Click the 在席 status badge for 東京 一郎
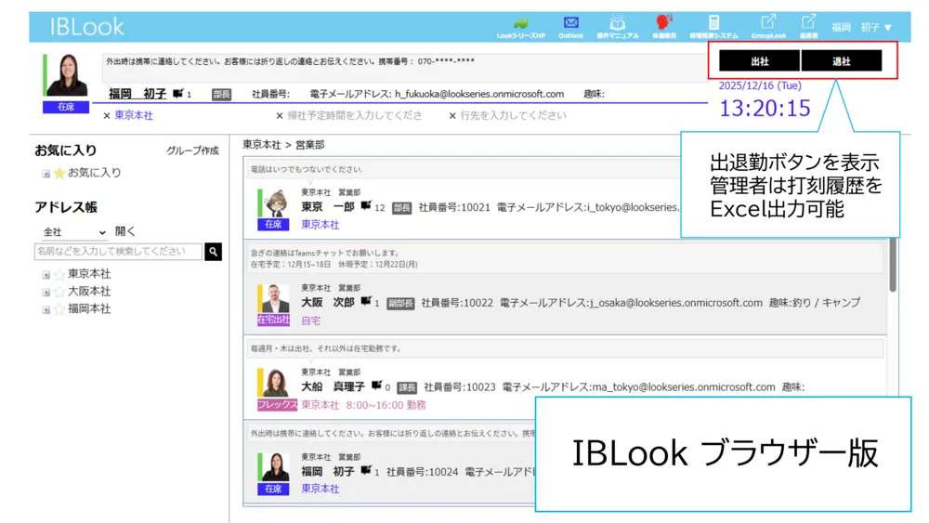The height and width of the screenshot is (523, 929). pos(273,225)
